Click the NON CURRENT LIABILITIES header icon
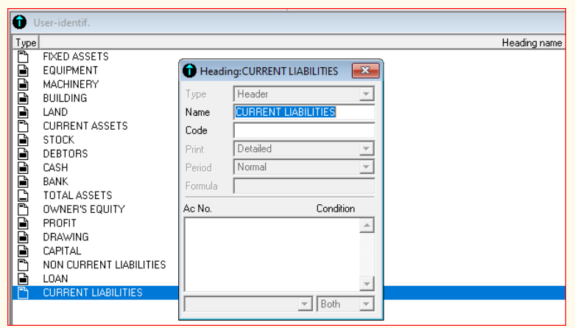 point(23,265)
